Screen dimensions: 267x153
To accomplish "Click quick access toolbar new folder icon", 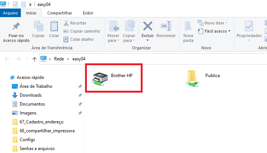I will pos(23,4).
